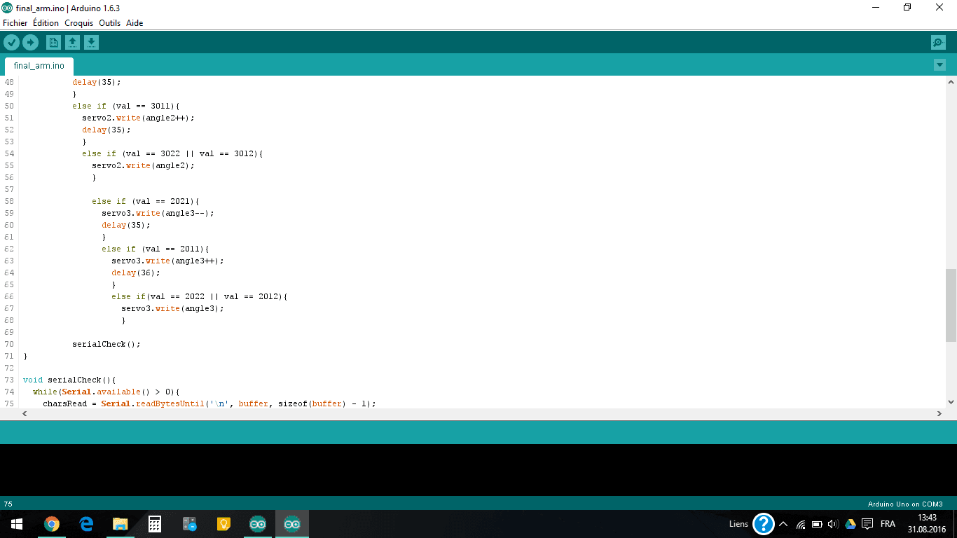Click the blue help bubble on the taskbar

pos(763,523)
